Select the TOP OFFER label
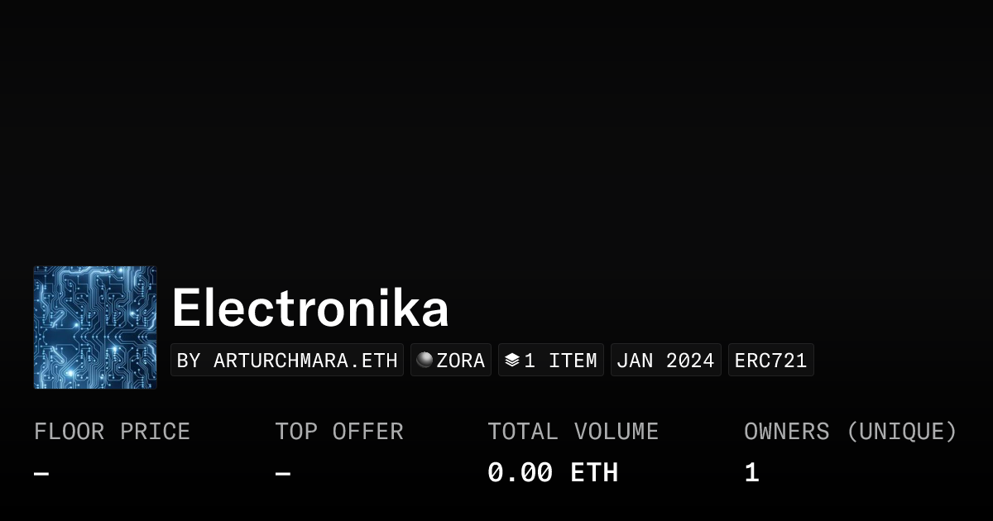Image resolution: width=993 pixels, height=521 pixels. click(x=339, y=432)
